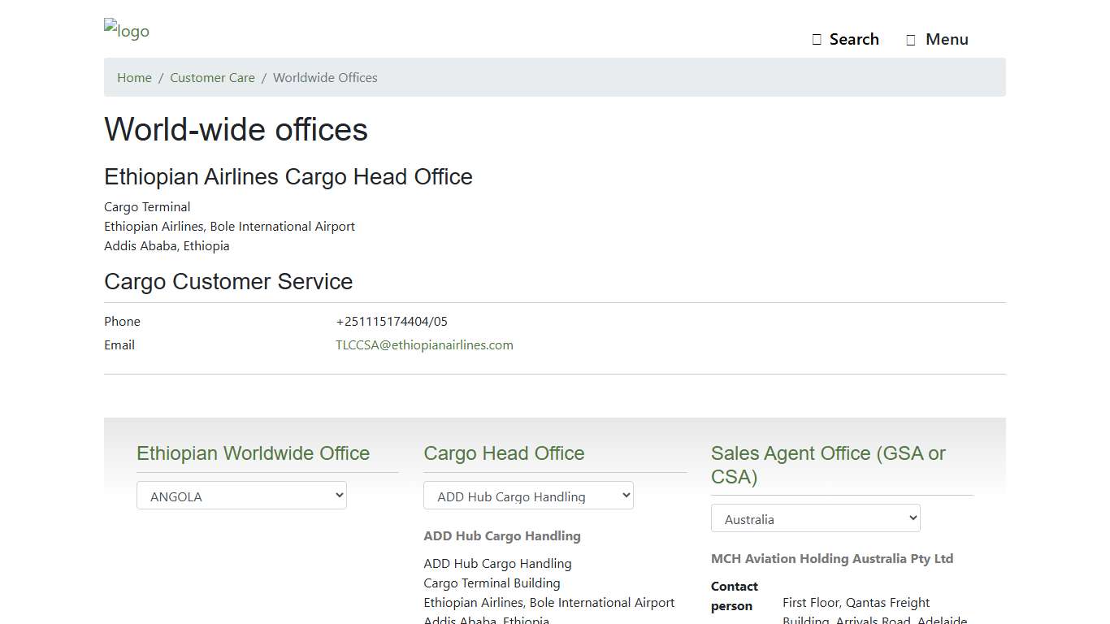
Task: Open the Sales Agent Office country selector
Action: pyautogui.click(x=815, y=518)
